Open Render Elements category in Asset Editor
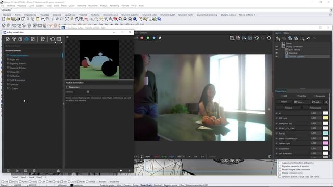333x187 pixels. pos(27,39)
